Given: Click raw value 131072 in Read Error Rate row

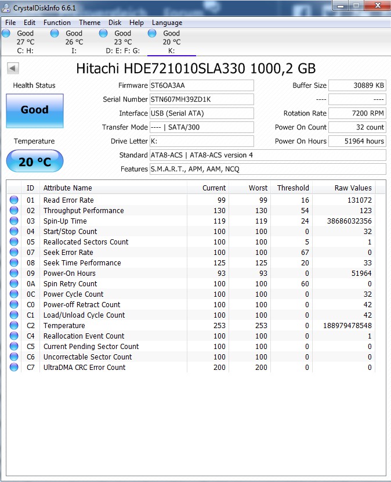Looking at the screenshot, I should click(359, 200).
